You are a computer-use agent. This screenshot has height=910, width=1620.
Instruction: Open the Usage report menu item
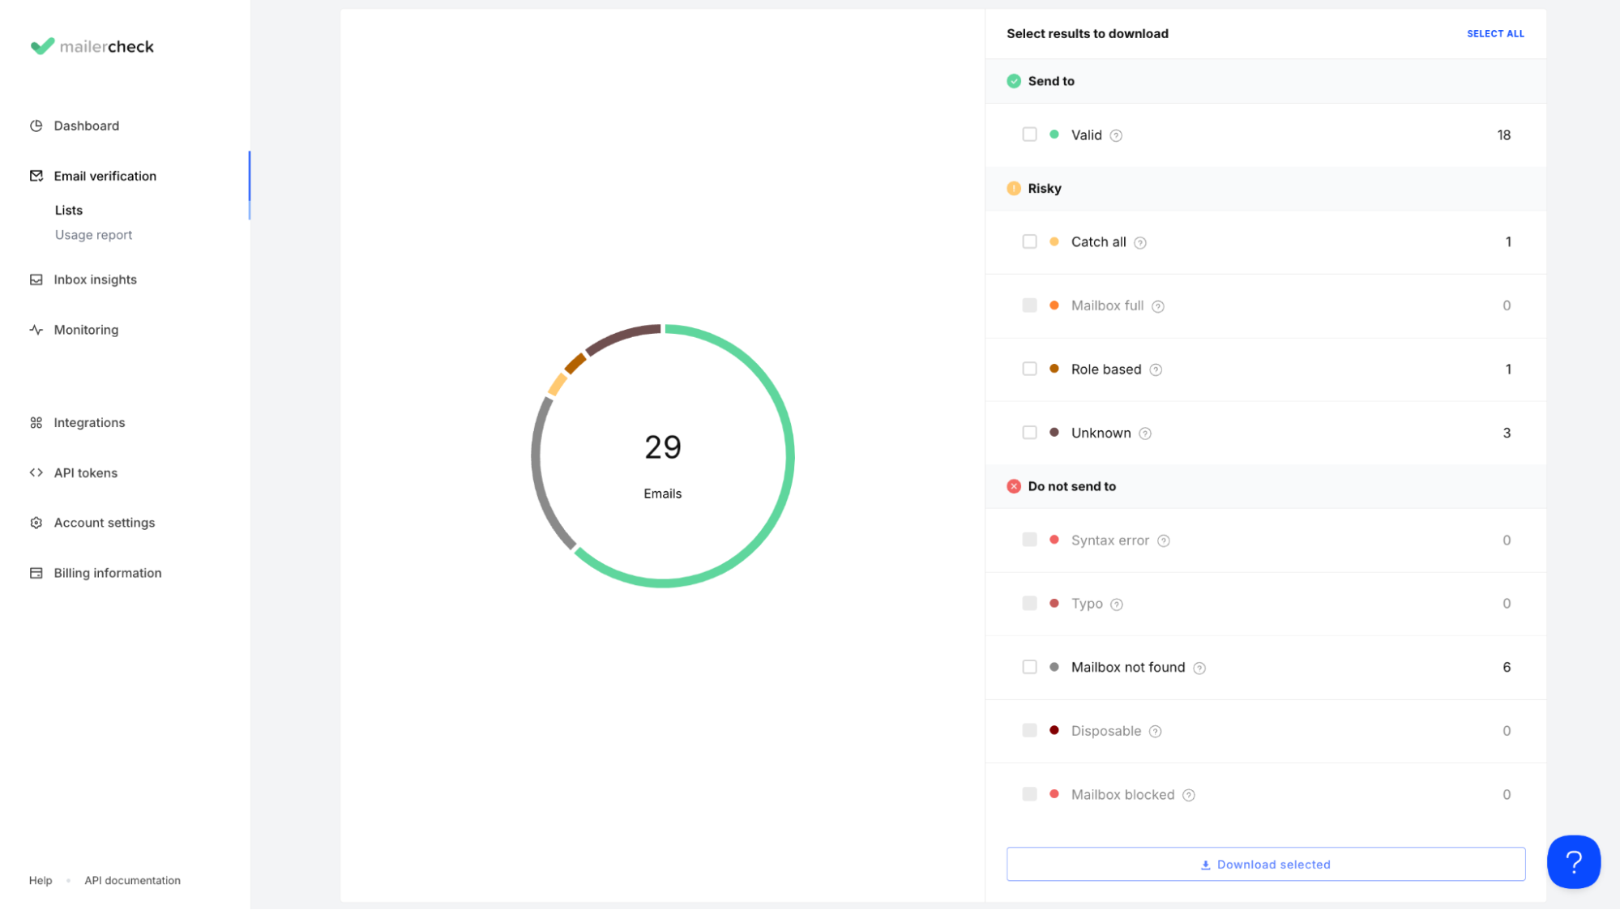[x=93, y=233]
